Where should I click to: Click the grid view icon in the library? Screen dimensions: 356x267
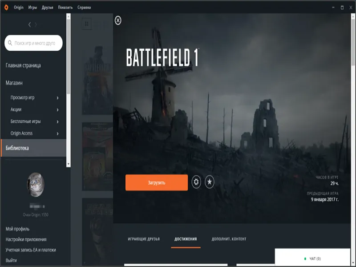pyautogui.click(x=86, y=24)
